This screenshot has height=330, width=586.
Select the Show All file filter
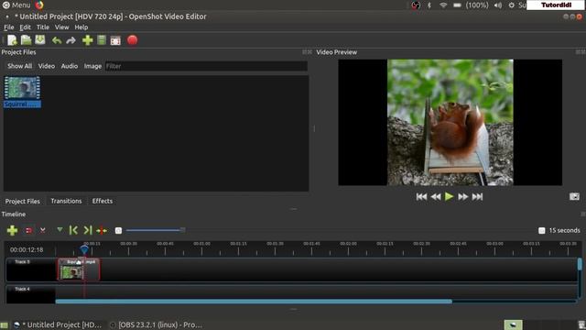(20, 66)
